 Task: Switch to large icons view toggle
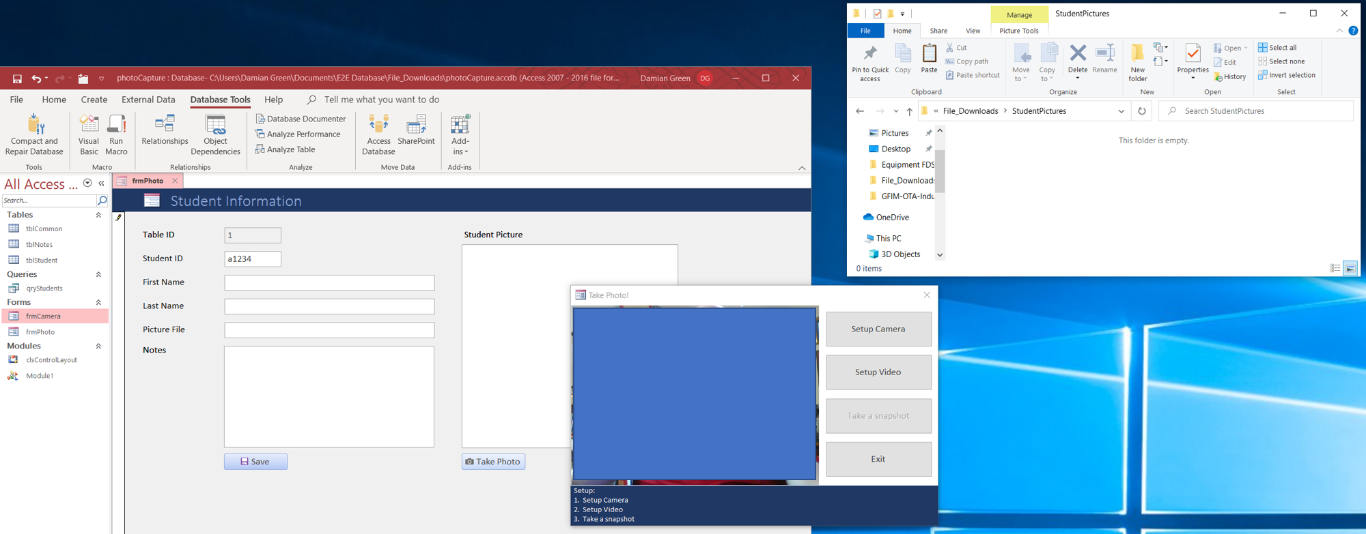click(x=1350, y=269)
